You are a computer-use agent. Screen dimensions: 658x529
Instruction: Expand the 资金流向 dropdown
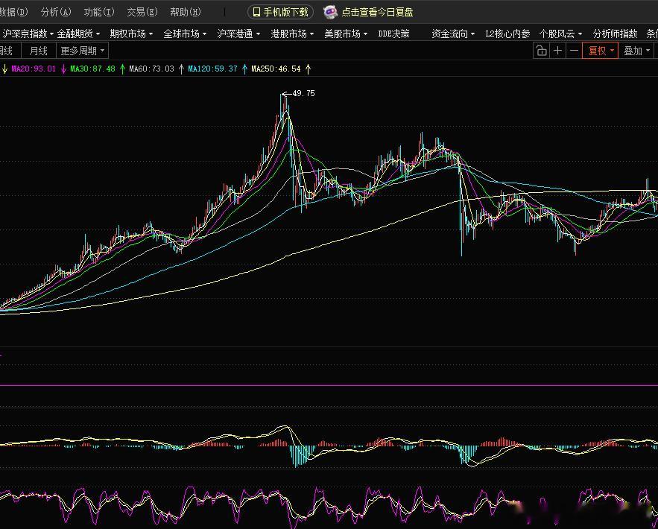(x=453, y=34)
